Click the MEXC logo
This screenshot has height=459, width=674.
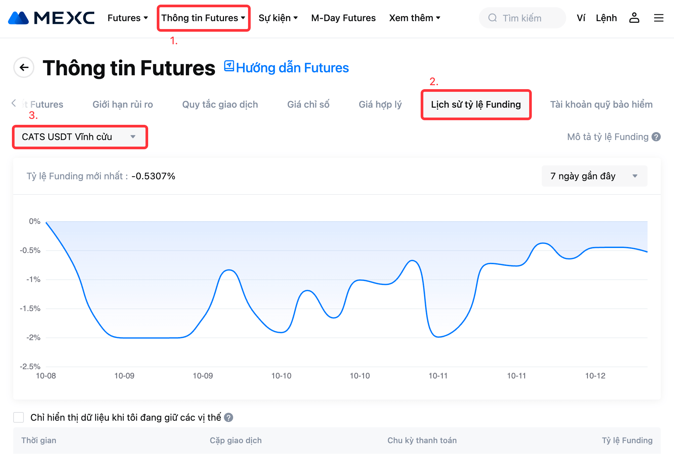51,18
